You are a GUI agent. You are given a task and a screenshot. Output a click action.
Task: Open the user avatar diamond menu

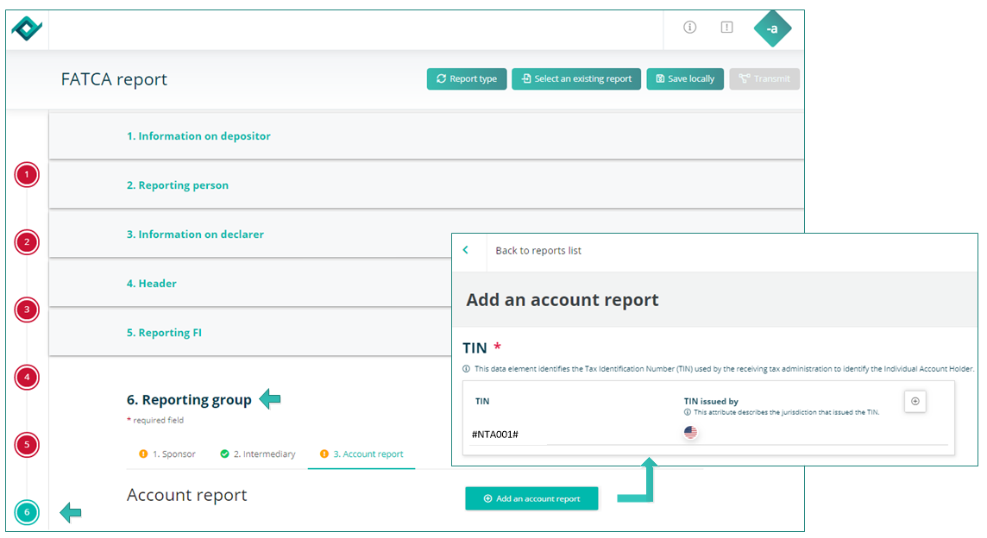pyautogui.click(x=772, y=29)
